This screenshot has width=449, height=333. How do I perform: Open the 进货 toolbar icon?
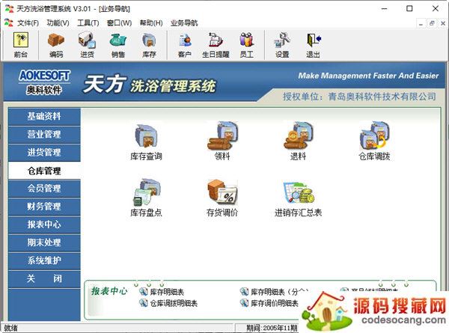coord(87,45)
